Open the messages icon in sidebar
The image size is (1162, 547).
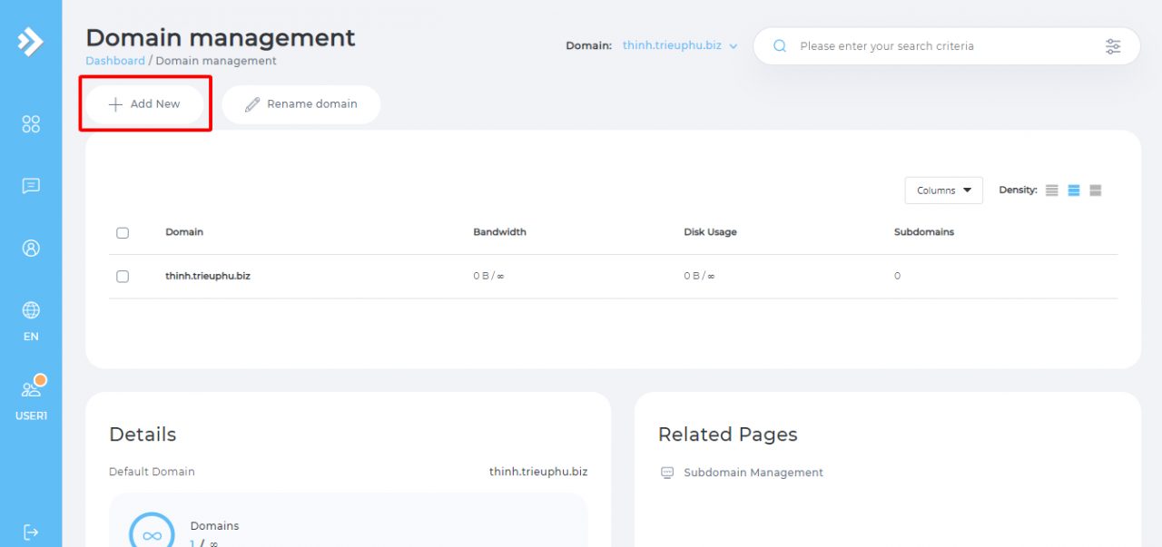pyautogui.click(x=31, y=186)
